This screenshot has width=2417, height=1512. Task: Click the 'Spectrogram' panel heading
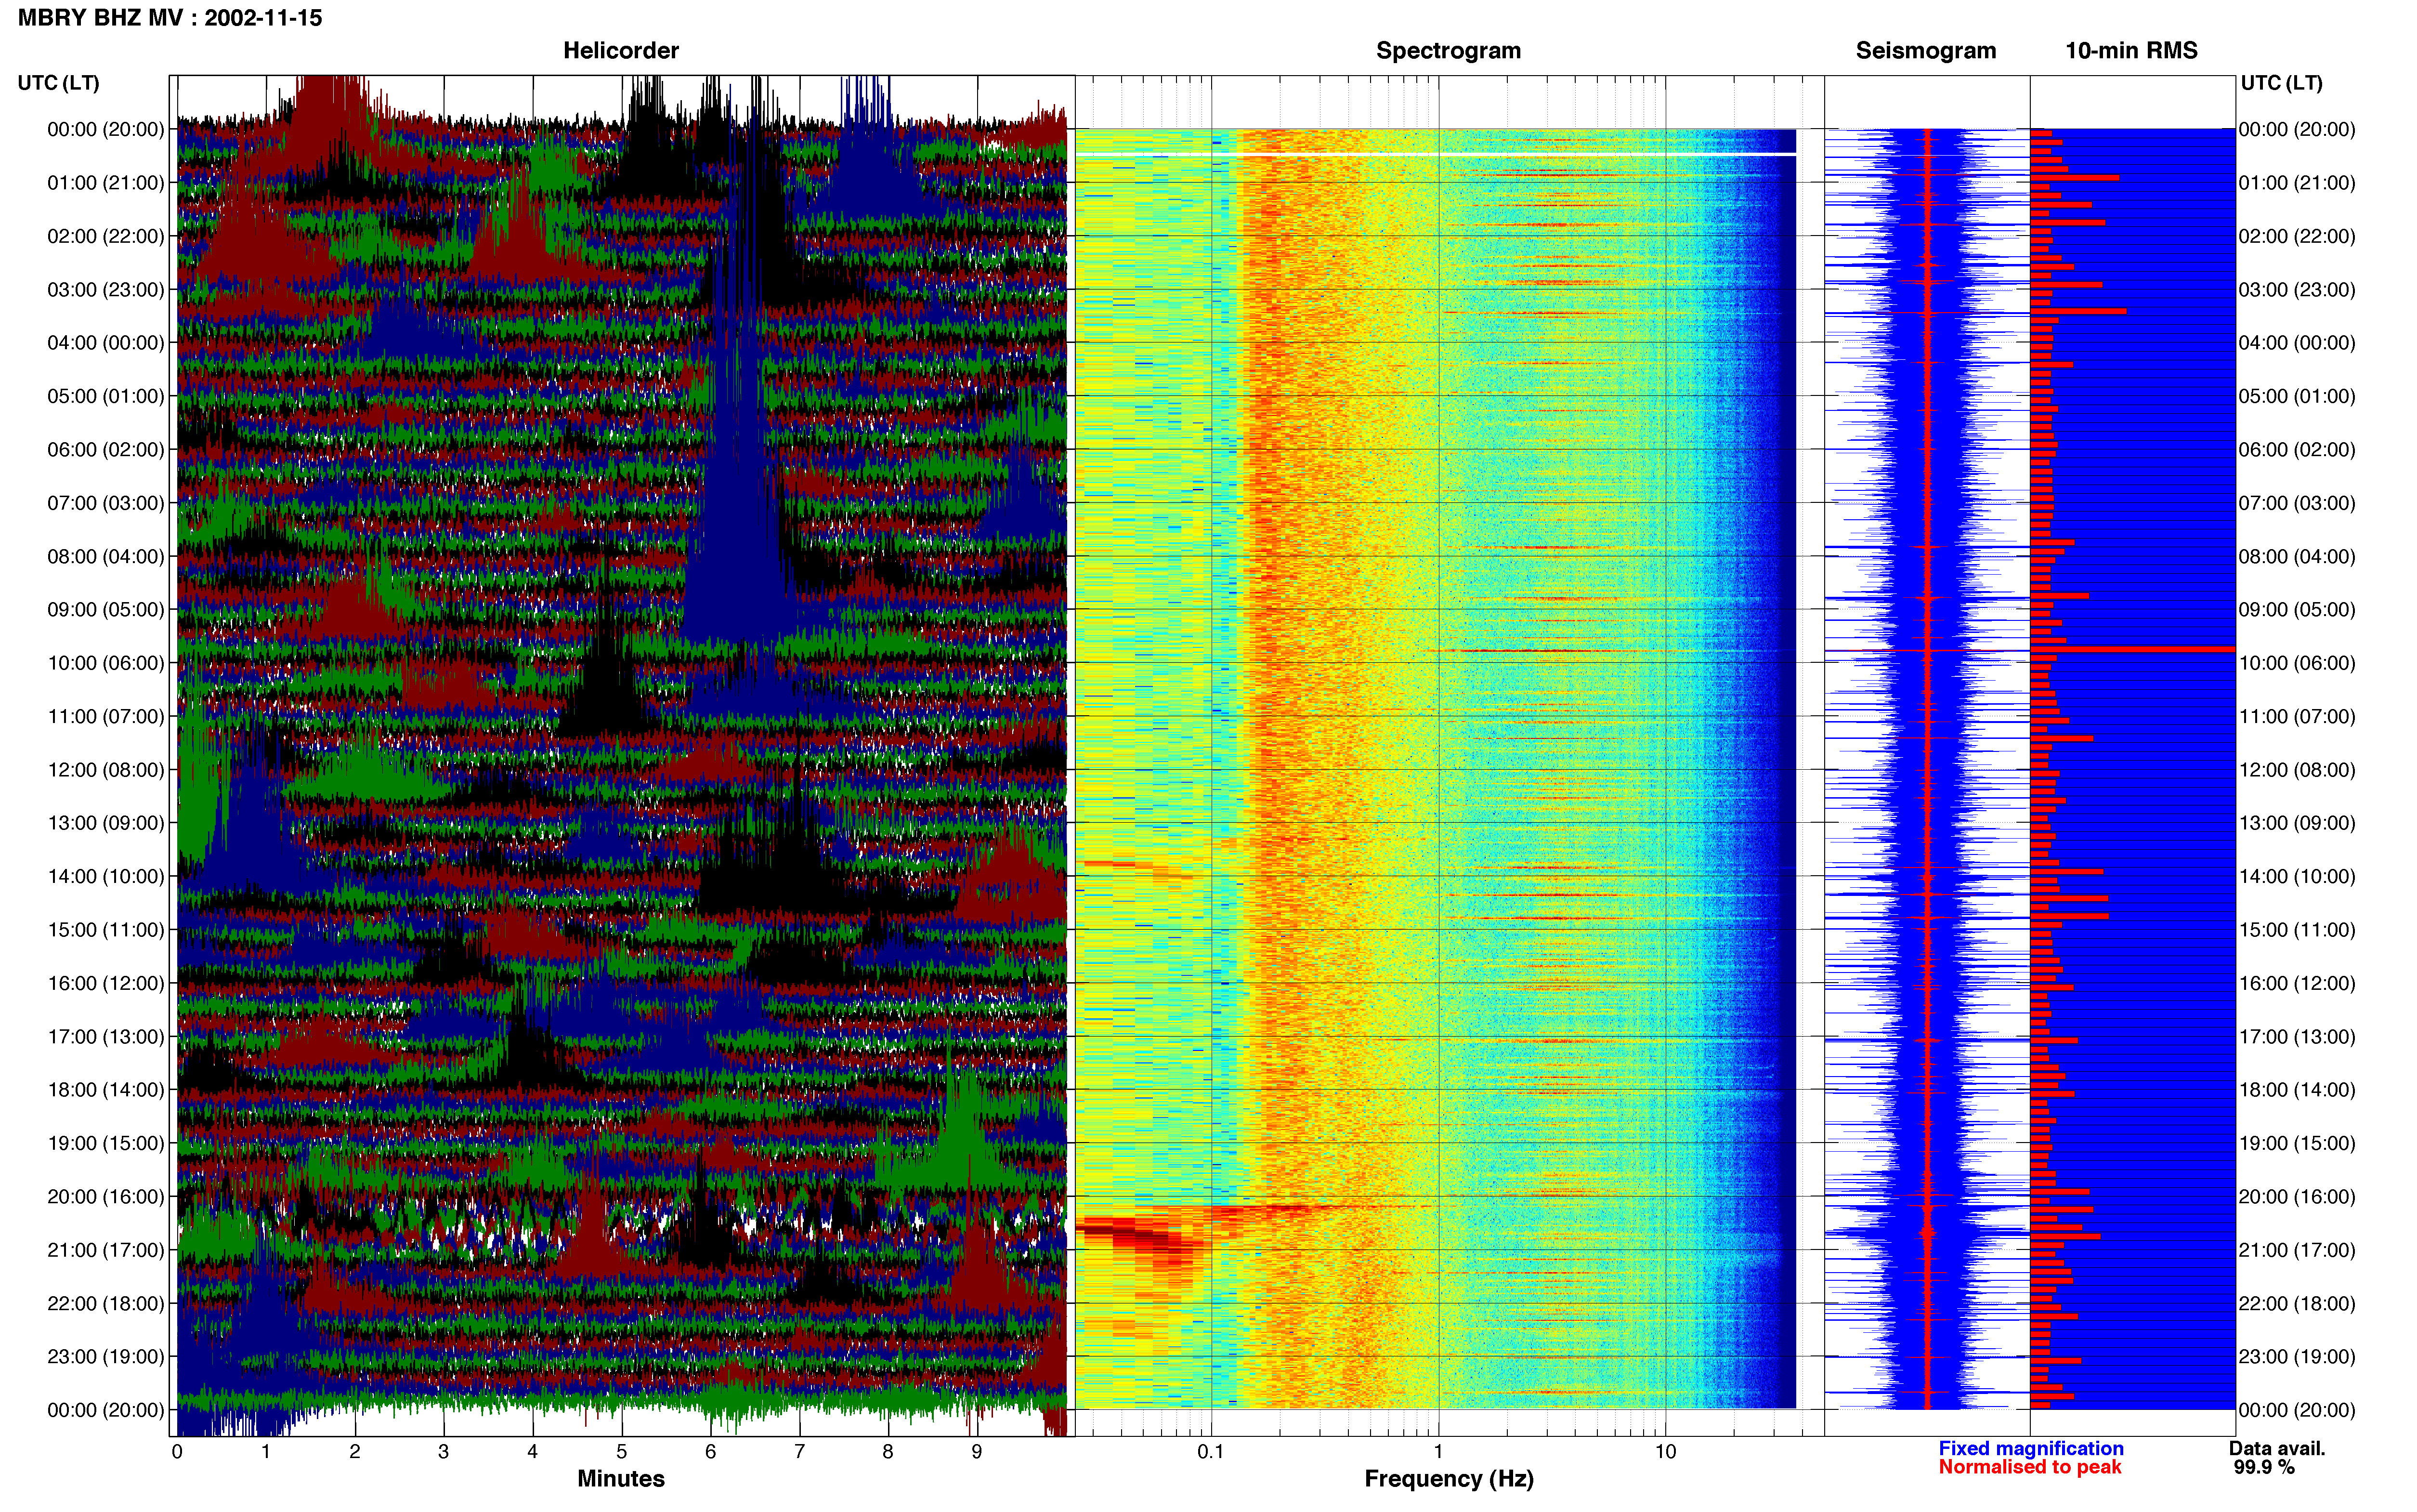coord(1449,50)
